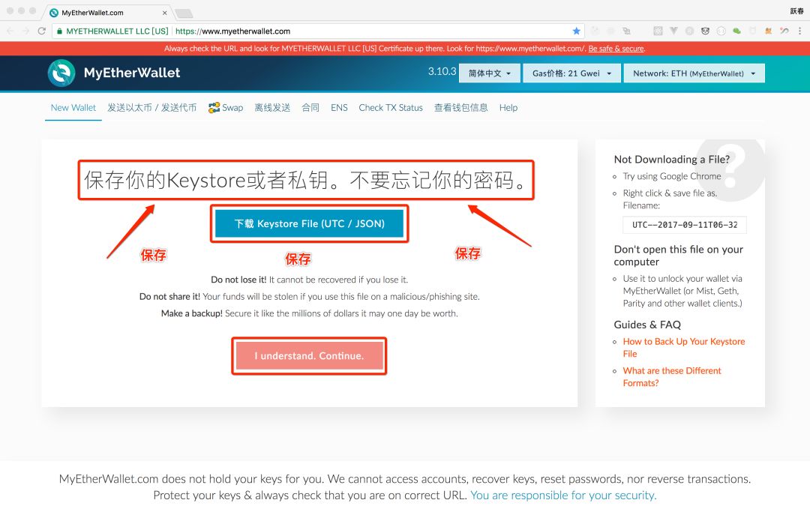Click the Guides & FAQ heading
Screen dimensions: 810x506
click(x=647, y=325)
